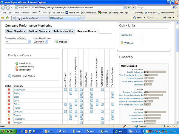Open Afghanistan Acts of Terror news article icon
179x134 pixels.
coord(66,90)
